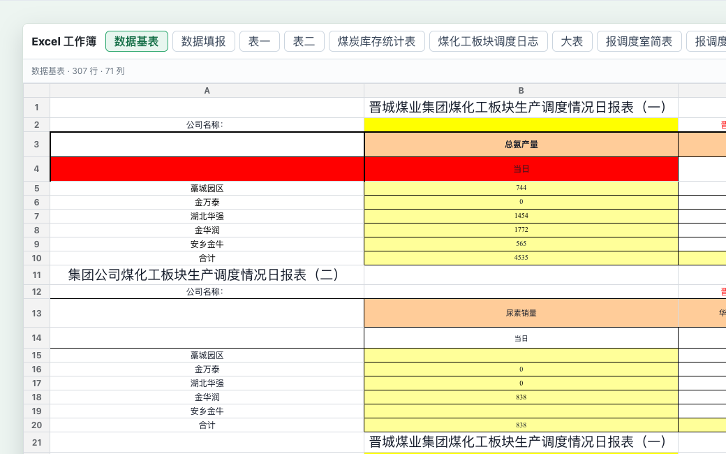Open the 煤炭库存统计表 tab
This screenshot has width=726, height=454.
[377, 41]
